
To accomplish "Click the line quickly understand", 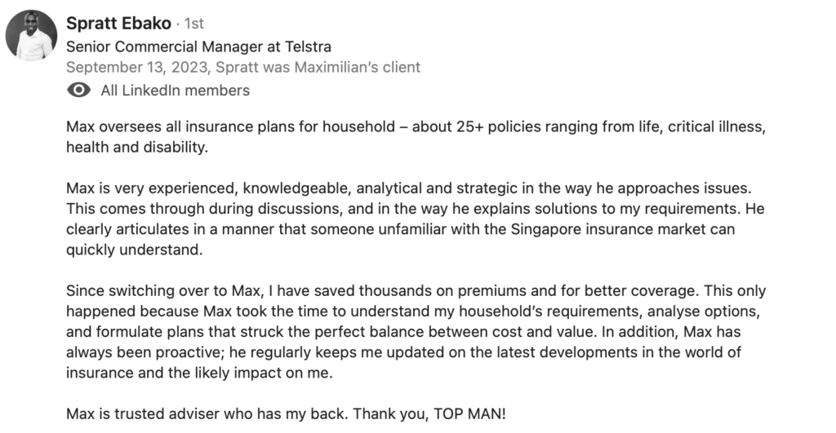I will pos(135,250).
